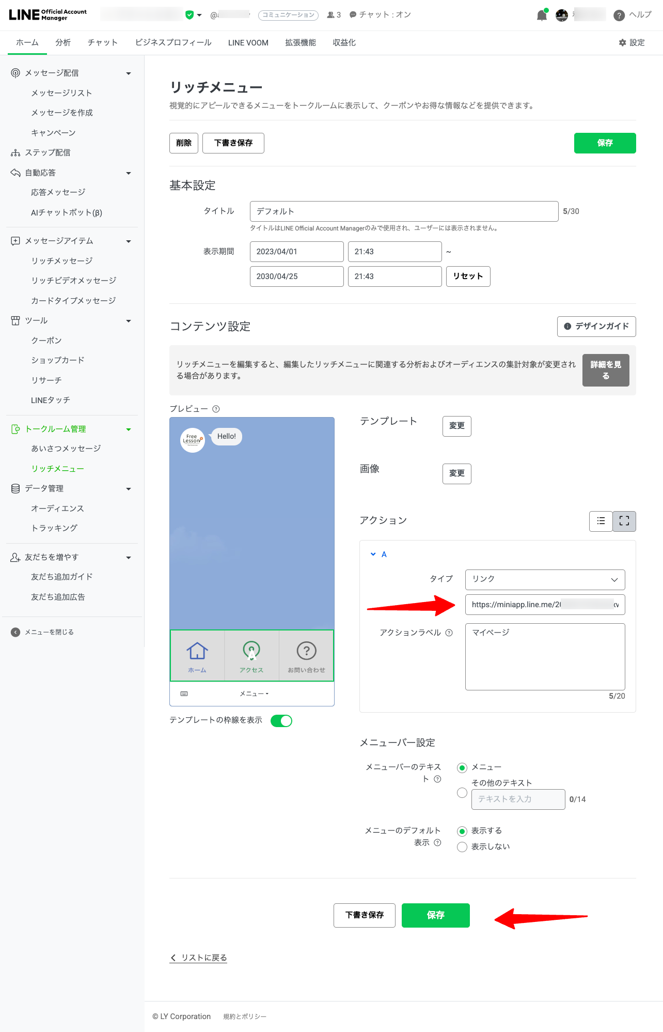Click the notification bell icon

(541, 16)
